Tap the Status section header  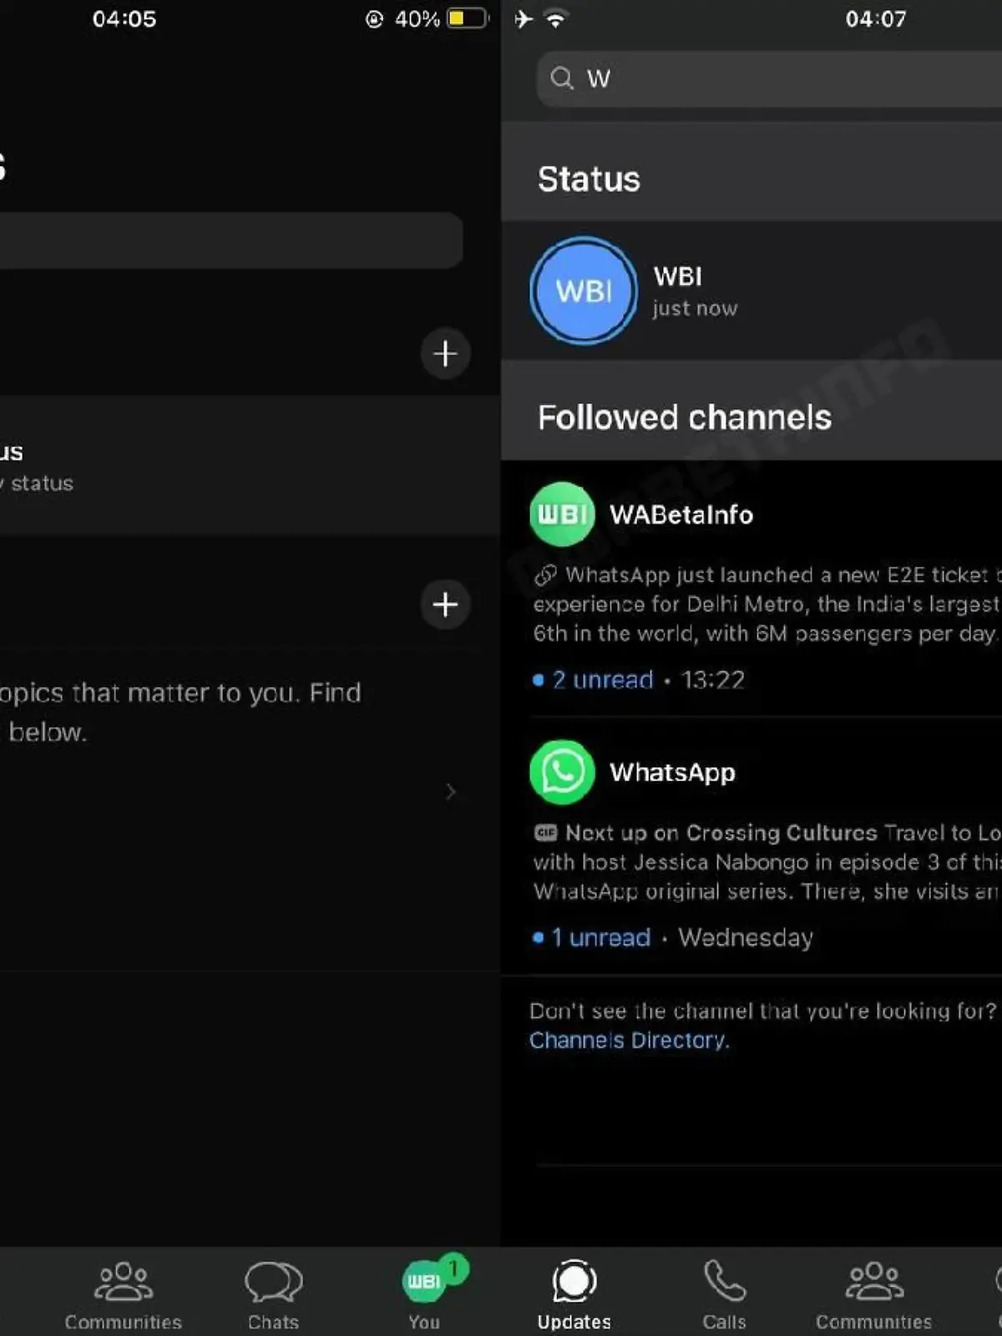point(589,179)
